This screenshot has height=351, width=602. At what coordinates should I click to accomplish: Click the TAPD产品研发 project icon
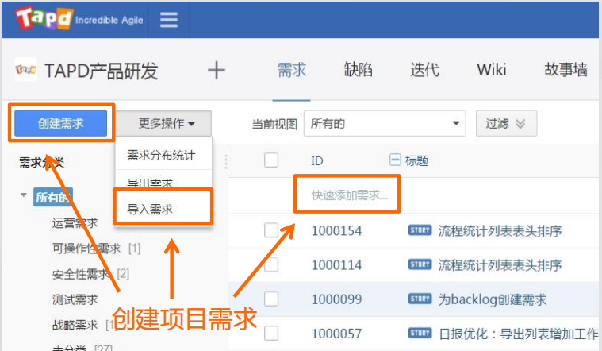(25, 70)
